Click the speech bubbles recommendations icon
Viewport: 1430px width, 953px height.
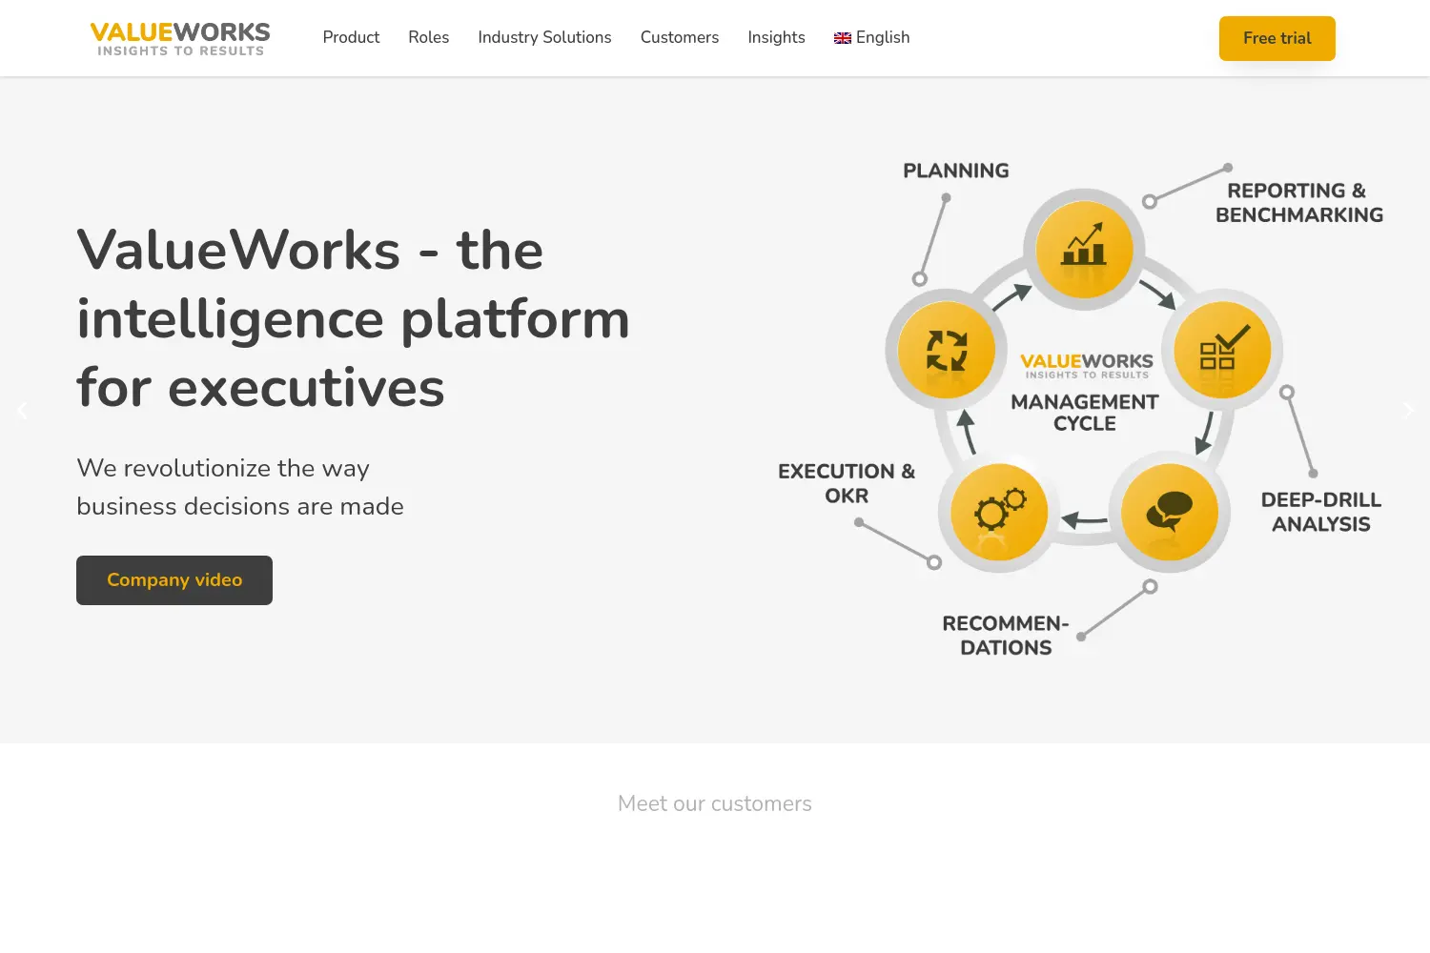click(1170, 512)
